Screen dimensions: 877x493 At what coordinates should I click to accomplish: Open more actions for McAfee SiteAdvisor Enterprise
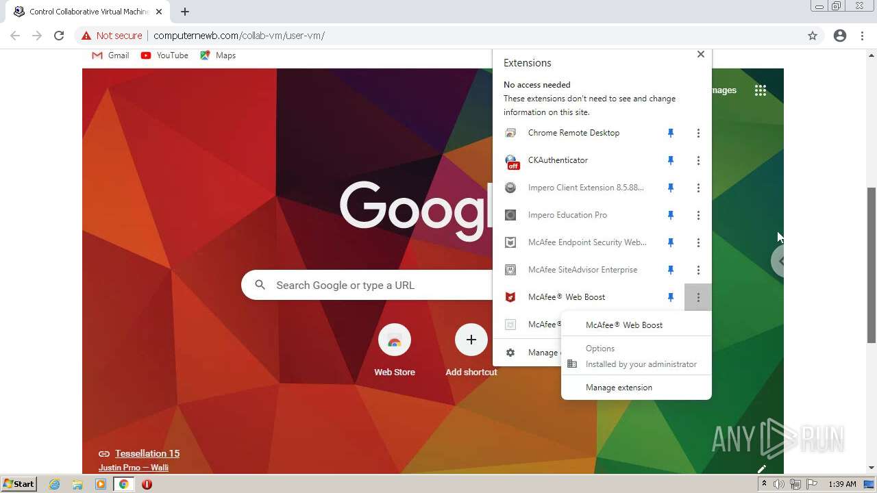click(x=698, y=270)
